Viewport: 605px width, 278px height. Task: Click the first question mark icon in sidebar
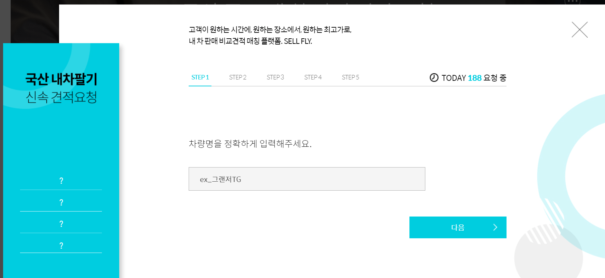(x=61, y=180)
